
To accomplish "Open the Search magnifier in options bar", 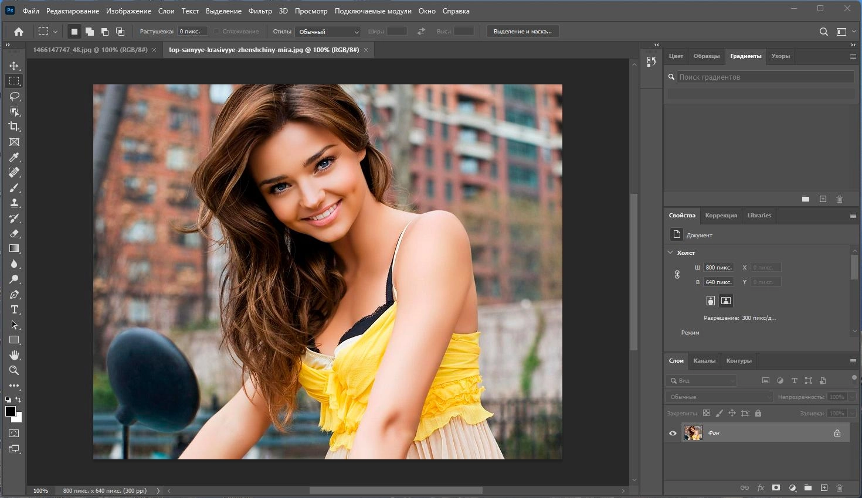I will point(823,32).
